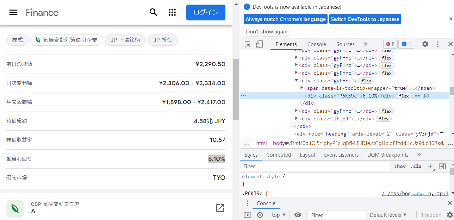Open the DOM Breakpoints tab
454x220 pixels.
(388, 155)
